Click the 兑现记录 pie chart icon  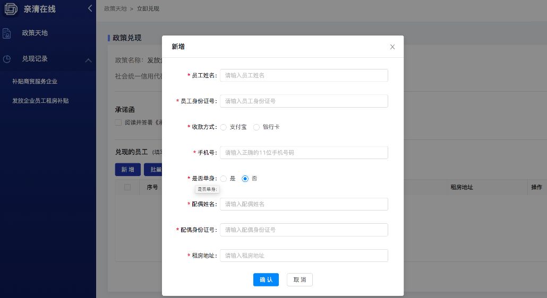click(7, 59)
